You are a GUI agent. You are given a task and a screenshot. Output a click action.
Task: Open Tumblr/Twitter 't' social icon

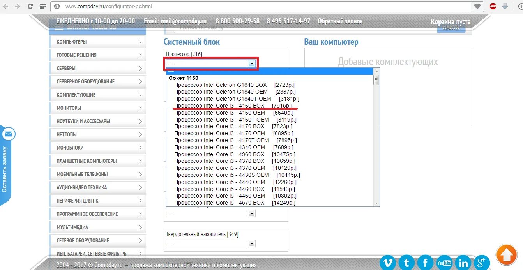[406, 263]
